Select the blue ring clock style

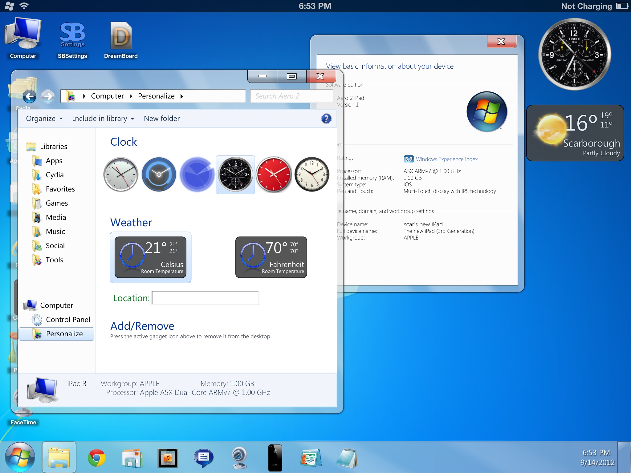(x=159, y=175)
